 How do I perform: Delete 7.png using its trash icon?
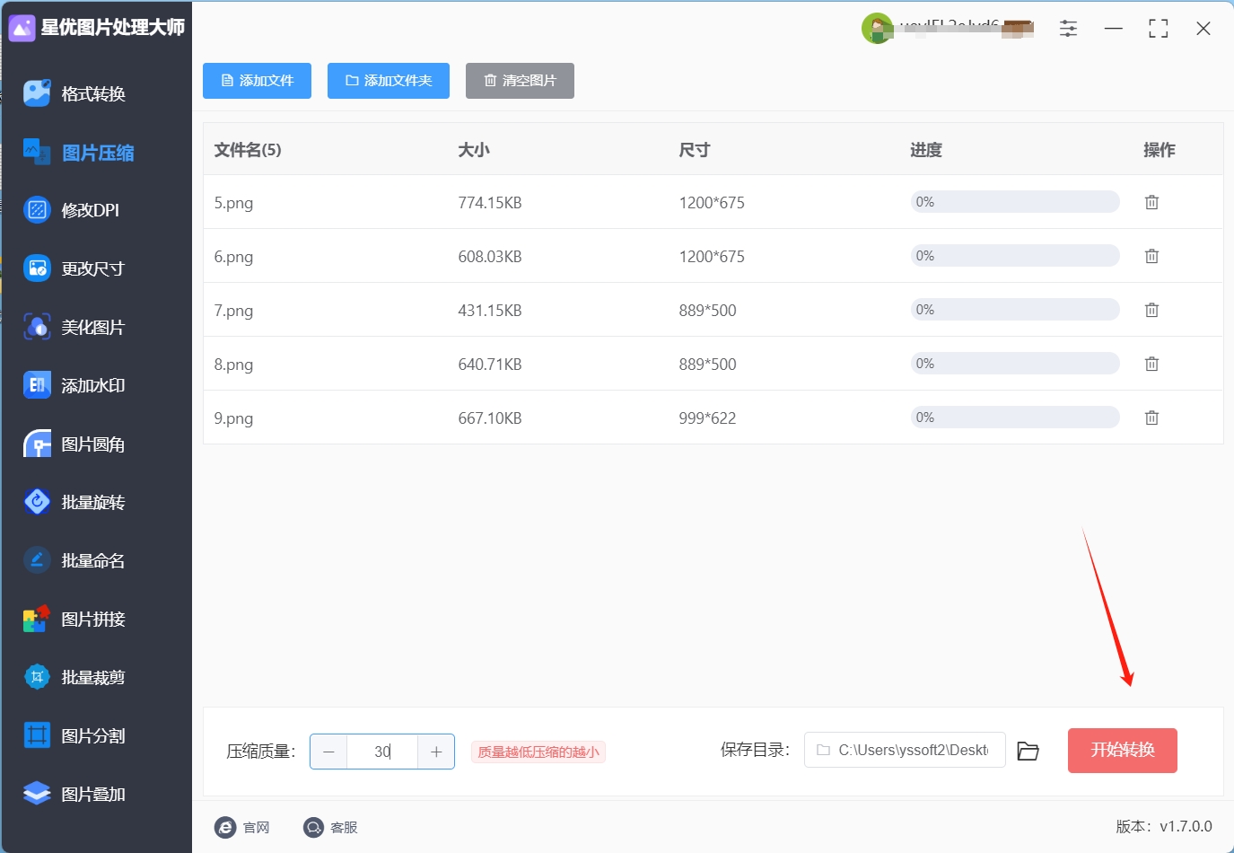click(x=1151, y=310)
